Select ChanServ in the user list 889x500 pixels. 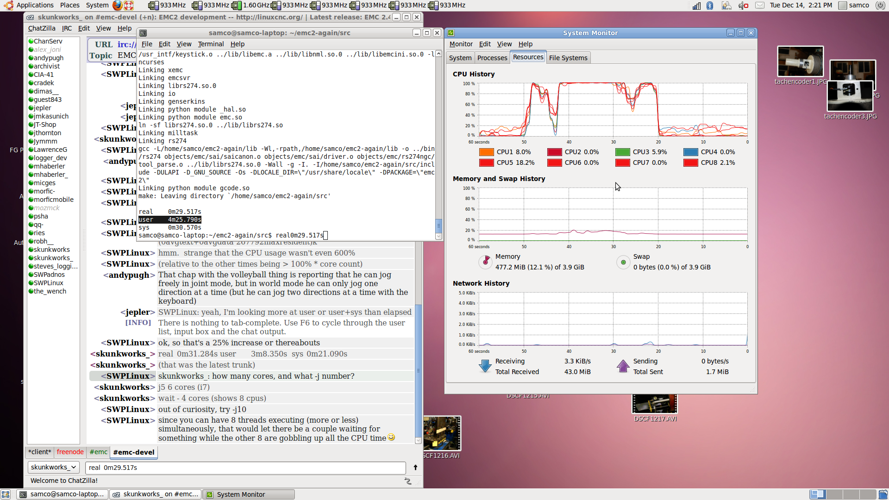coord(48,41)
